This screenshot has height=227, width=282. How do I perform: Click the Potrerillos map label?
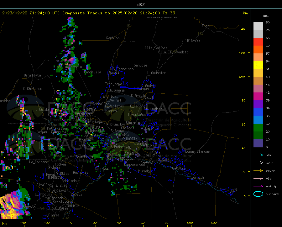[57, 128]
